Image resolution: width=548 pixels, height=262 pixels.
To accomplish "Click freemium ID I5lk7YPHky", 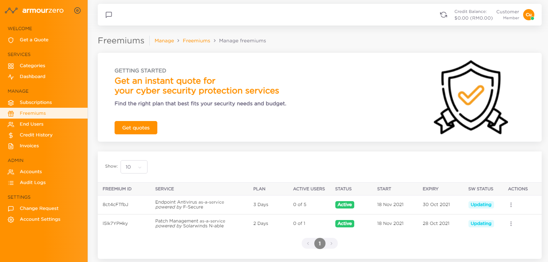I will coord(115,224).
